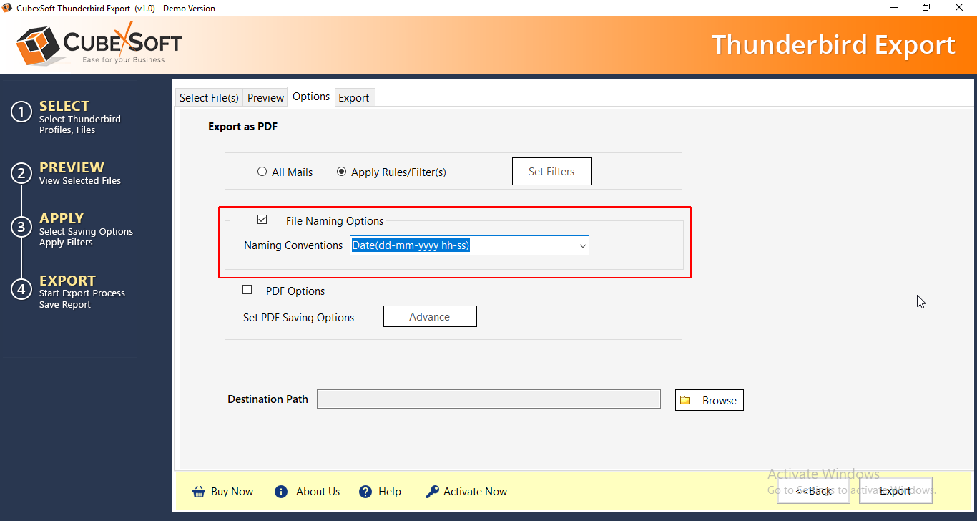
Task: Click the Thunderbird Export banner title
Action: pos(833,44)
